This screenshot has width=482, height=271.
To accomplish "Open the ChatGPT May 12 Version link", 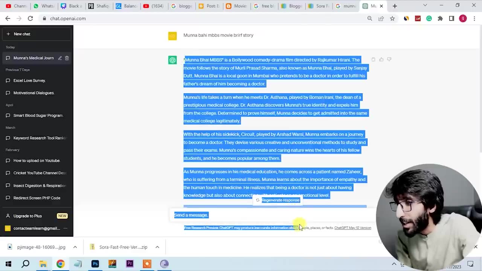I will pos(352,228).
